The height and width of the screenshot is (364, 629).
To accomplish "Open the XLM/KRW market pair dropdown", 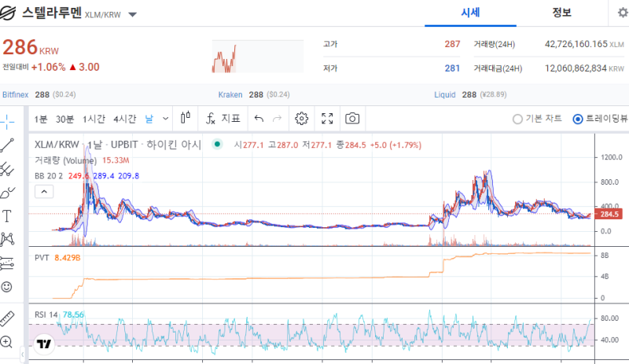I will (x=132, y=15).
